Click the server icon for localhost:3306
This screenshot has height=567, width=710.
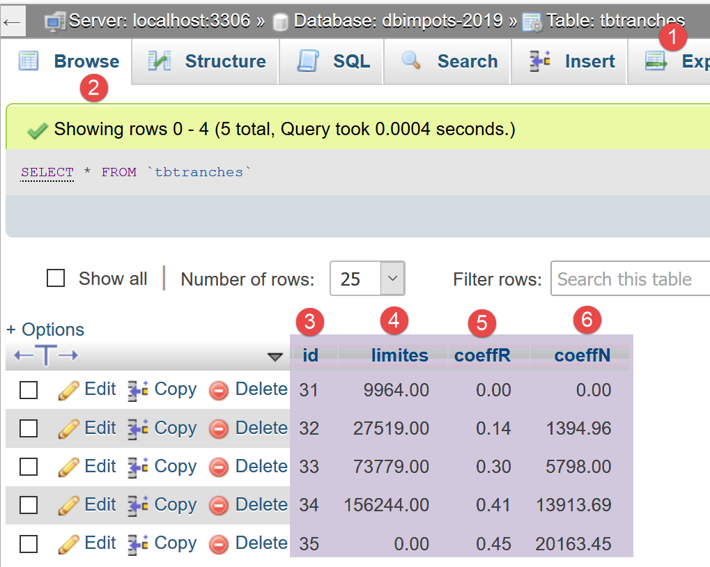pos(55,22)
